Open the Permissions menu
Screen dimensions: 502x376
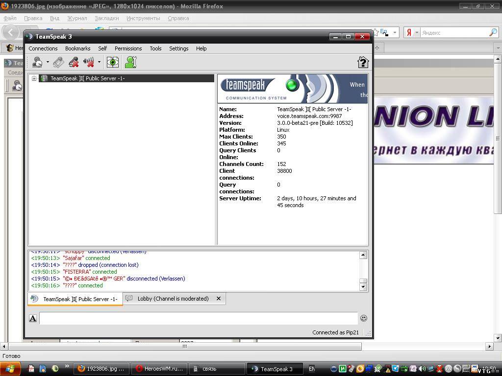(128, 48)
